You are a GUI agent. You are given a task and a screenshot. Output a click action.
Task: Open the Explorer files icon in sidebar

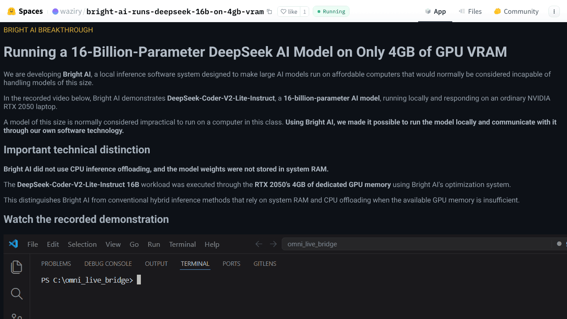(16, 267)
